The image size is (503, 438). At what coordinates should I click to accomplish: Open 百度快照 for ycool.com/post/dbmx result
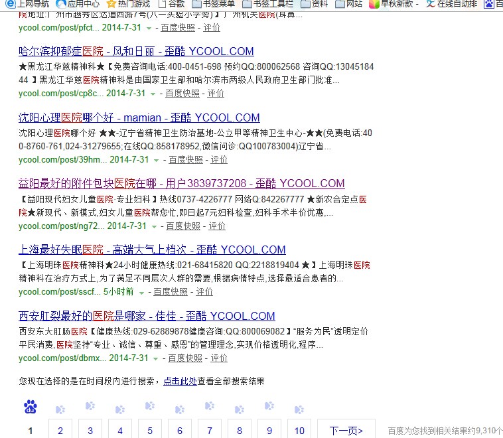click(x=185, y=358)
